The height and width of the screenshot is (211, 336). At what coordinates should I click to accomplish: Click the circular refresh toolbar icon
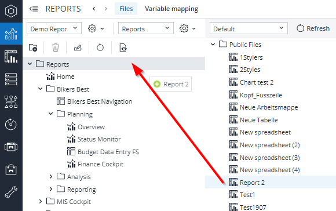click(100, 48)
